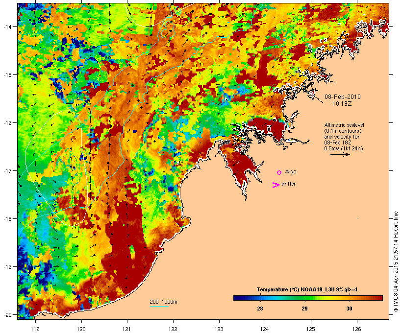
Task: Click the 'drifter' legend label
Action: click(x=288, y=184)
